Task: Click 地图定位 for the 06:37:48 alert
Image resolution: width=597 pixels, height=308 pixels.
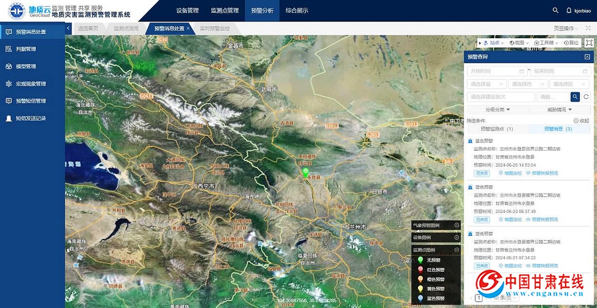Action: point(510,219)
